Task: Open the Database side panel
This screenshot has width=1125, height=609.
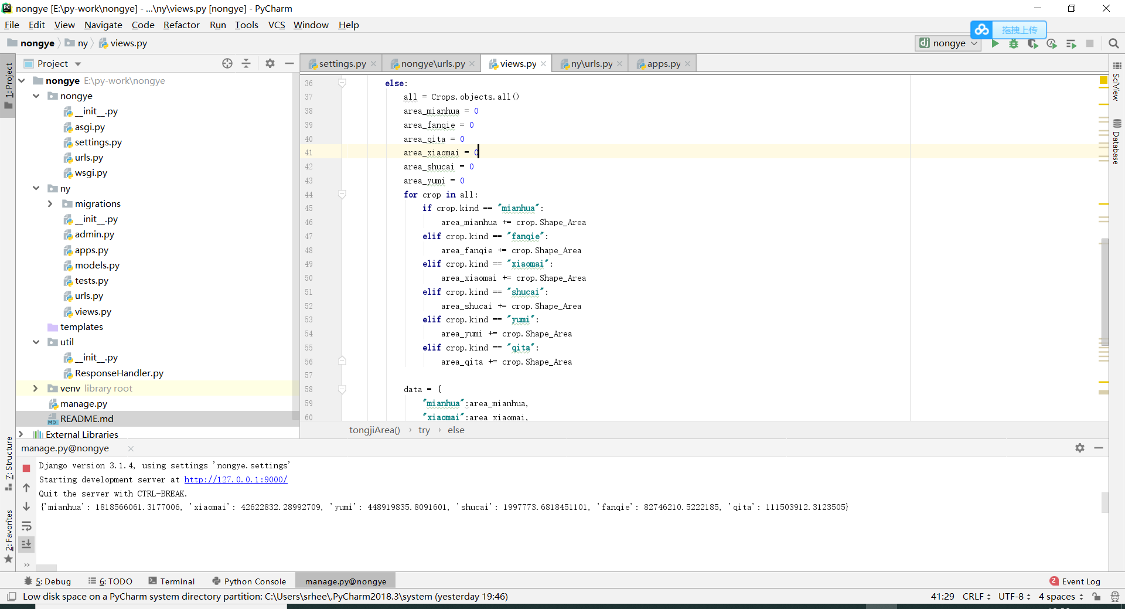Action: (1117, 142)
